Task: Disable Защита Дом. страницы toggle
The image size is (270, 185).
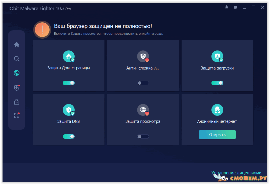Action: point(68,83)
